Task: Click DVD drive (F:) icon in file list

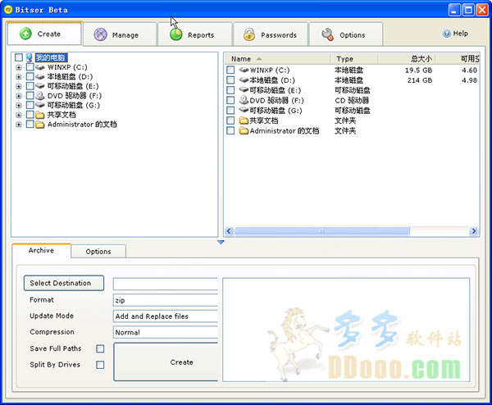Action: 244,100
